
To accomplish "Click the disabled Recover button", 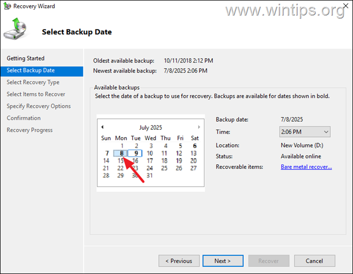I will (x=269, y=261).
